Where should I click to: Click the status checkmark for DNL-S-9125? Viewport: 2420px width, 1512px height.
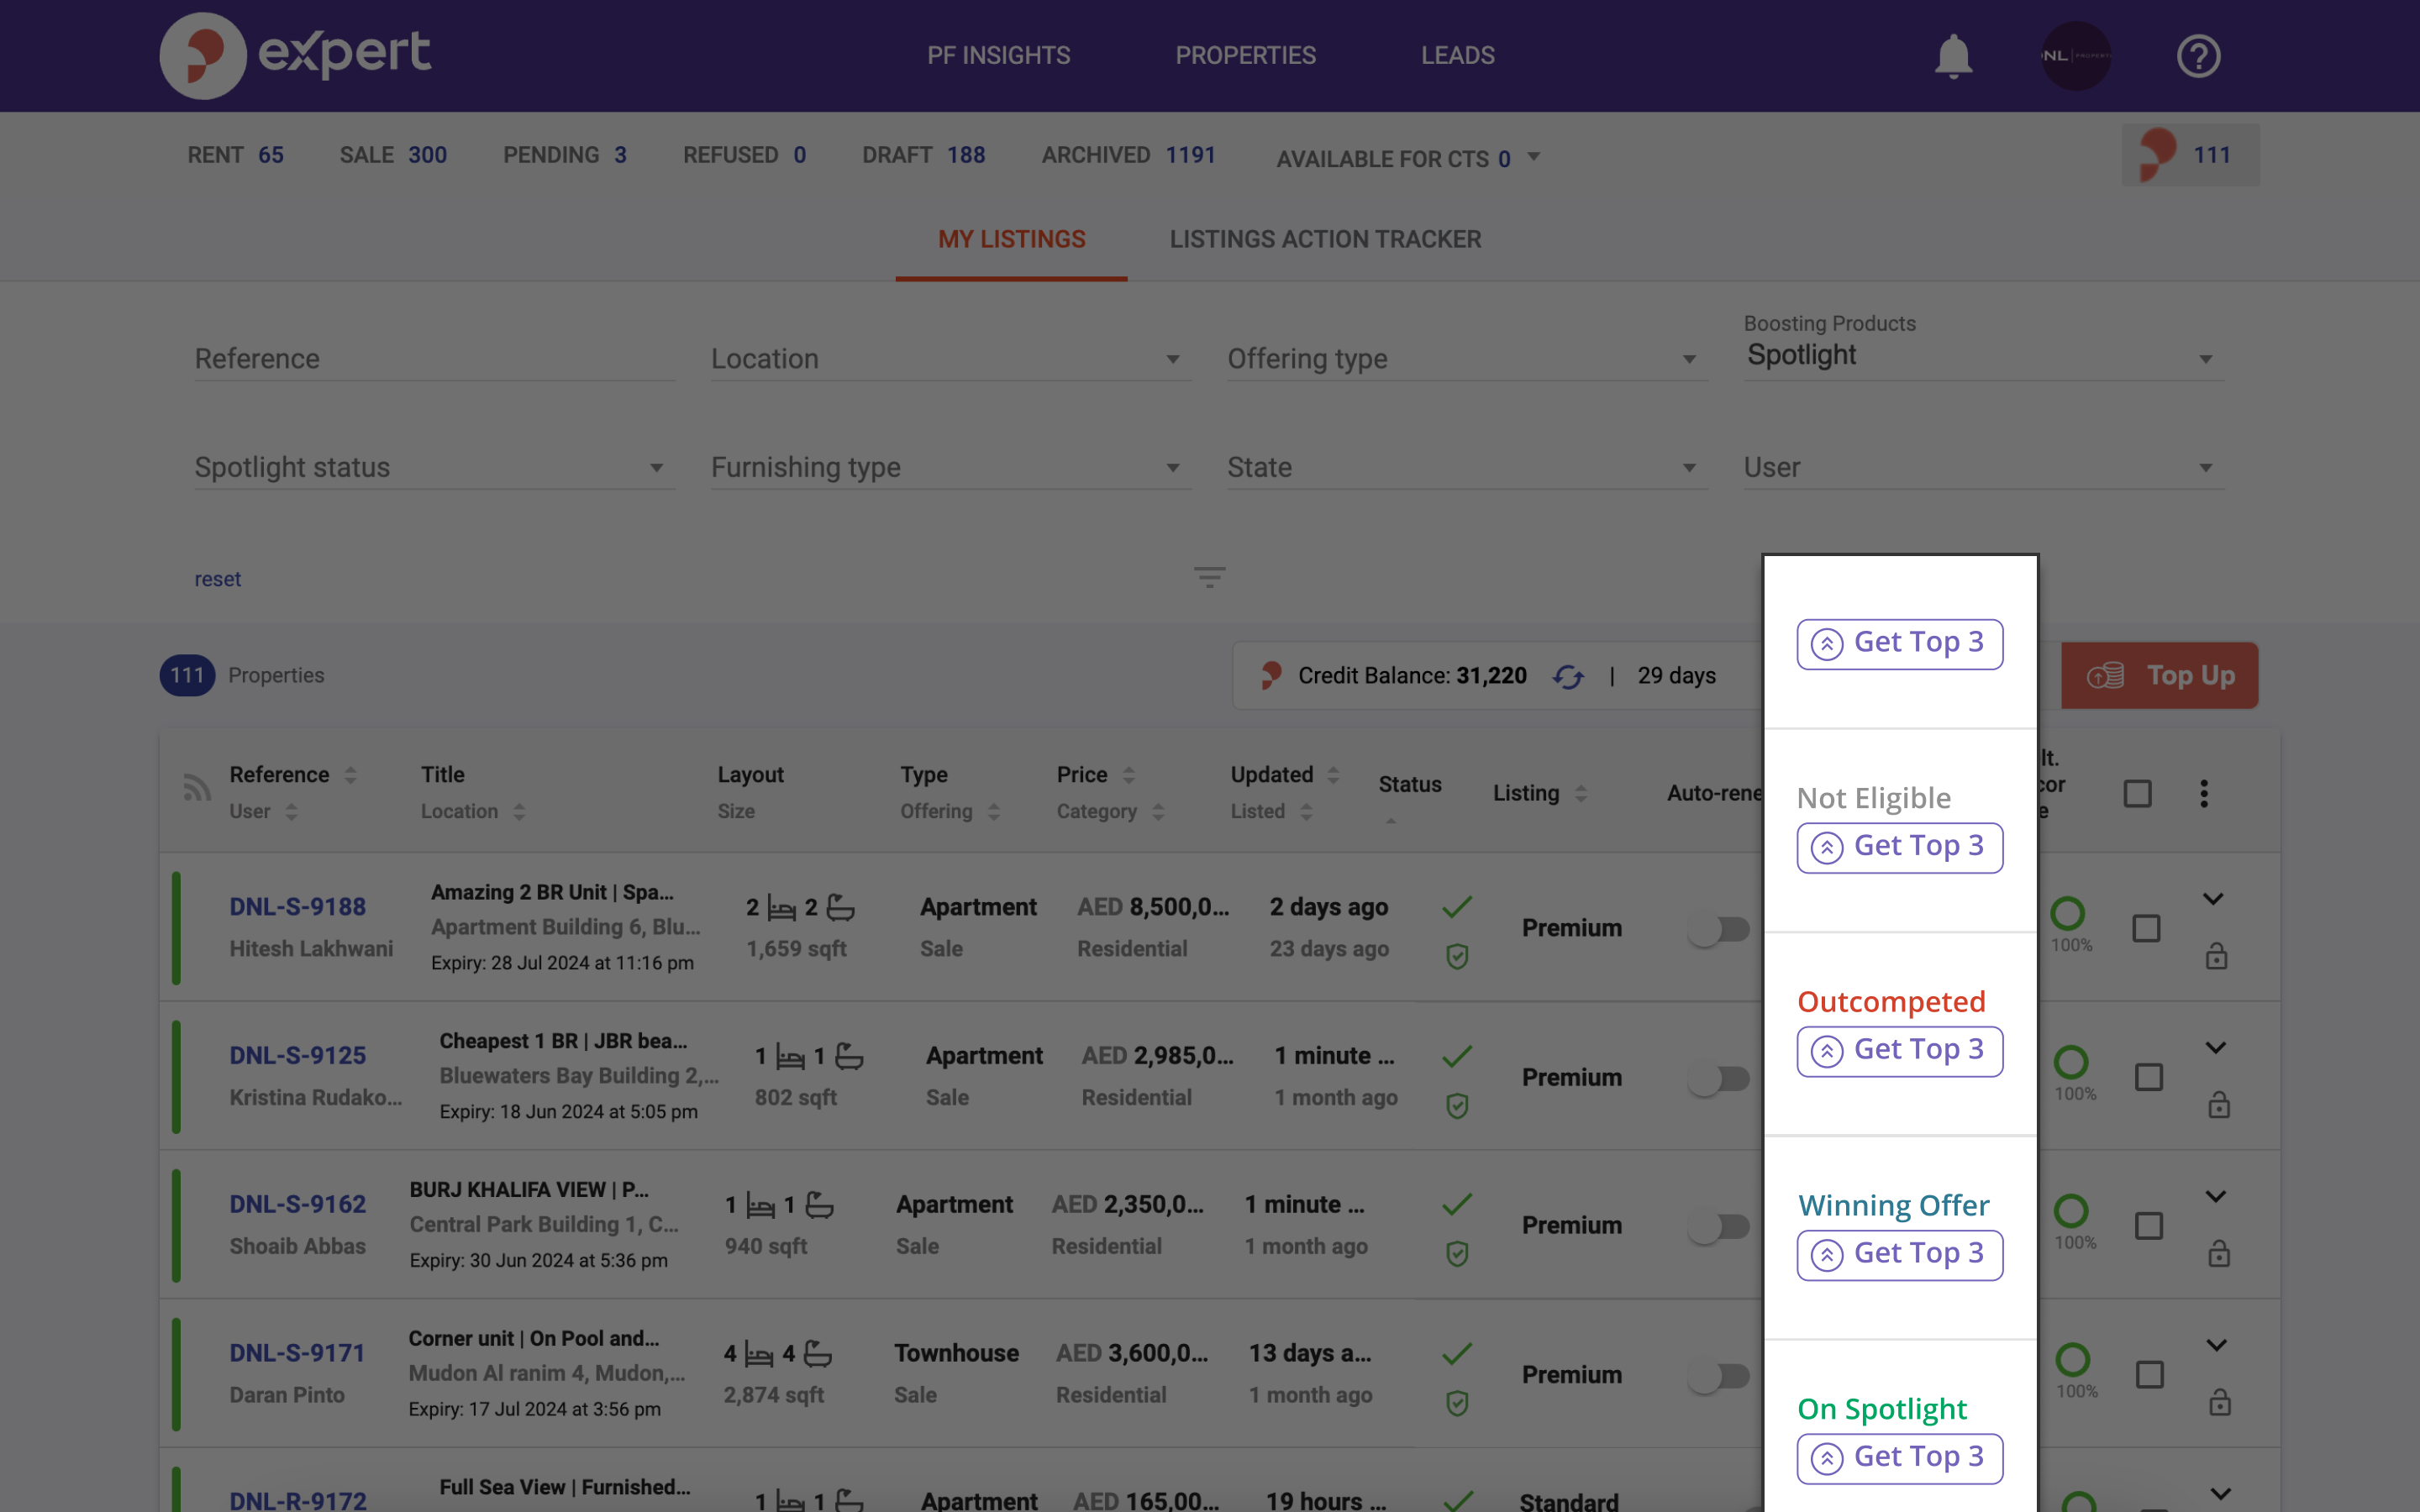[1457, 1056]
